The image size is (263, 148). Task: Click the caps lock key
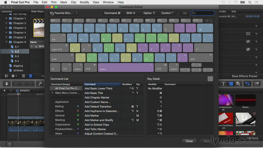coord(59,48)
